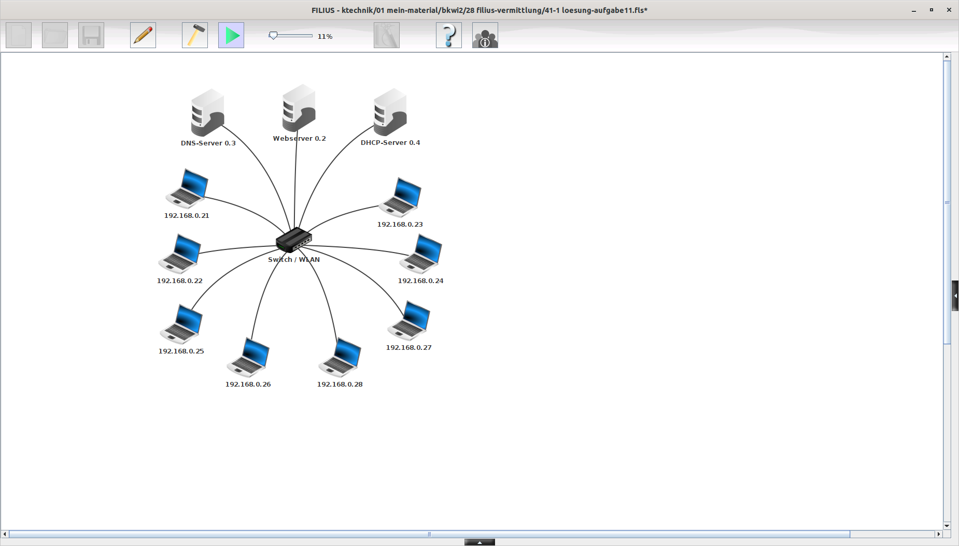The height and width of the screenshot is (546, 959).
Task: Select laptop 192.168.0.28
Action: coord(340,357)
